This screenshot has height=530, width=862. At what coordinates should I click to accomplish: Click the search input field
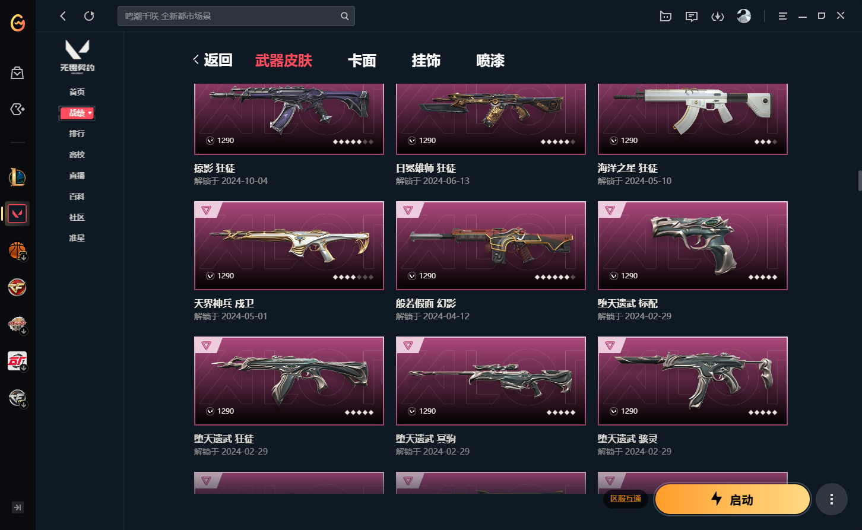[x=236, y=16]
